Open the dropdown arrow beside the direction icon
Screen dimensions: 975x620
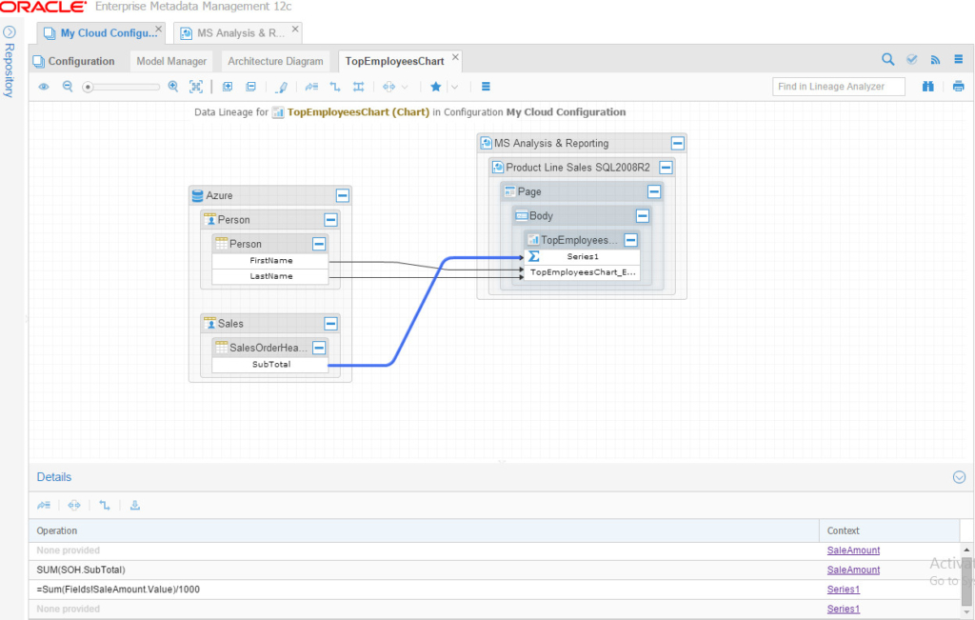pos(405,87)
